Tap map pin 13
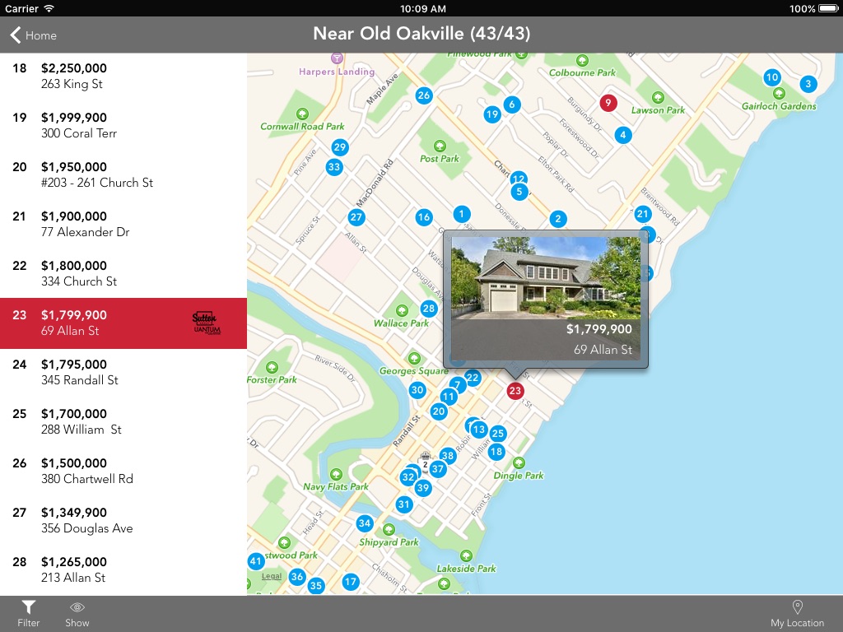 [479, 430]
